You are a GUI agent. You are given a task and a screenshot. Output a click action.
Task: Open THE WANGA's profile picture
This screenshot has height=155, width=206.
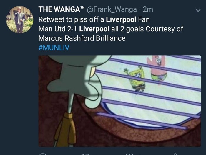click(20, 20)
